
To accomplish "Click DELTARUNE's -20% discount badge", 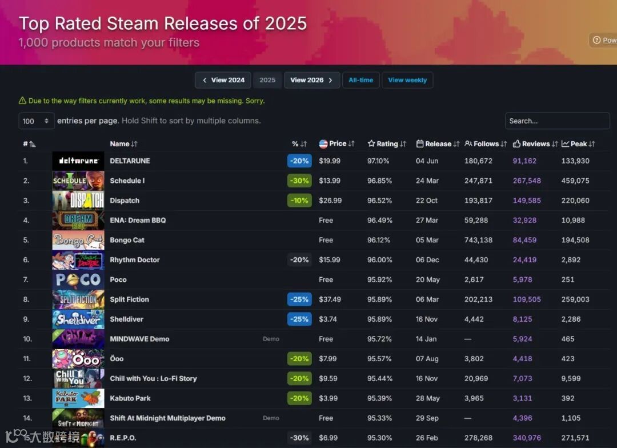I will tap(299, 161).
